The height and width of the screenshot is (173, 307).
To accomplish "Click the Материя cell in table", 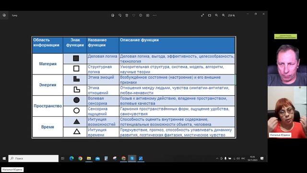I will pos(48,64).
